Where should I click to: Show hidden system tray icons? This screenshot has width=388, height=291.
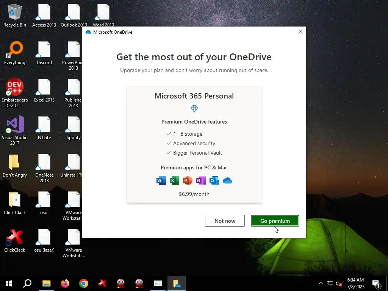coord(321,283)
